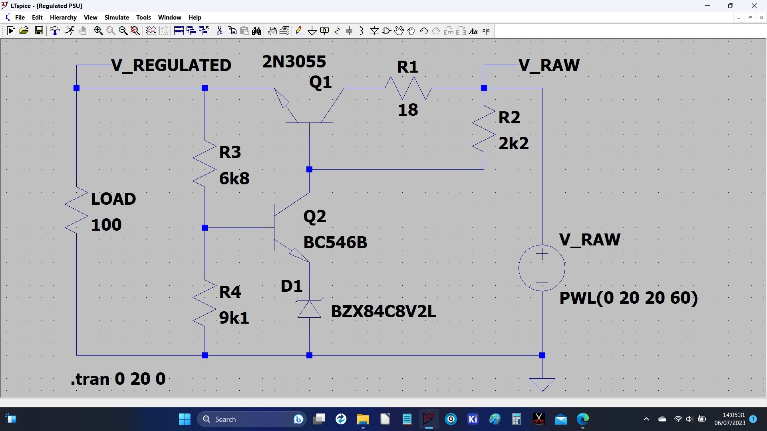The height and width of the screenshot is (431, 767).
Task: Zoom to fit with the crossed magnifier icon
Action: [x=135, y=31]
